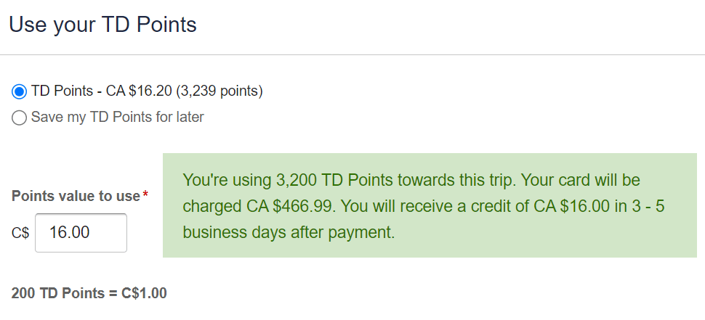
Task: Click the "Use your TD Points" heading
Action: (x=102, y=25)
